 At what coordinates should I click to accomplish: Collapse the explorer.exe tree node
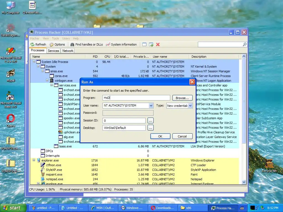click(34, 160)
